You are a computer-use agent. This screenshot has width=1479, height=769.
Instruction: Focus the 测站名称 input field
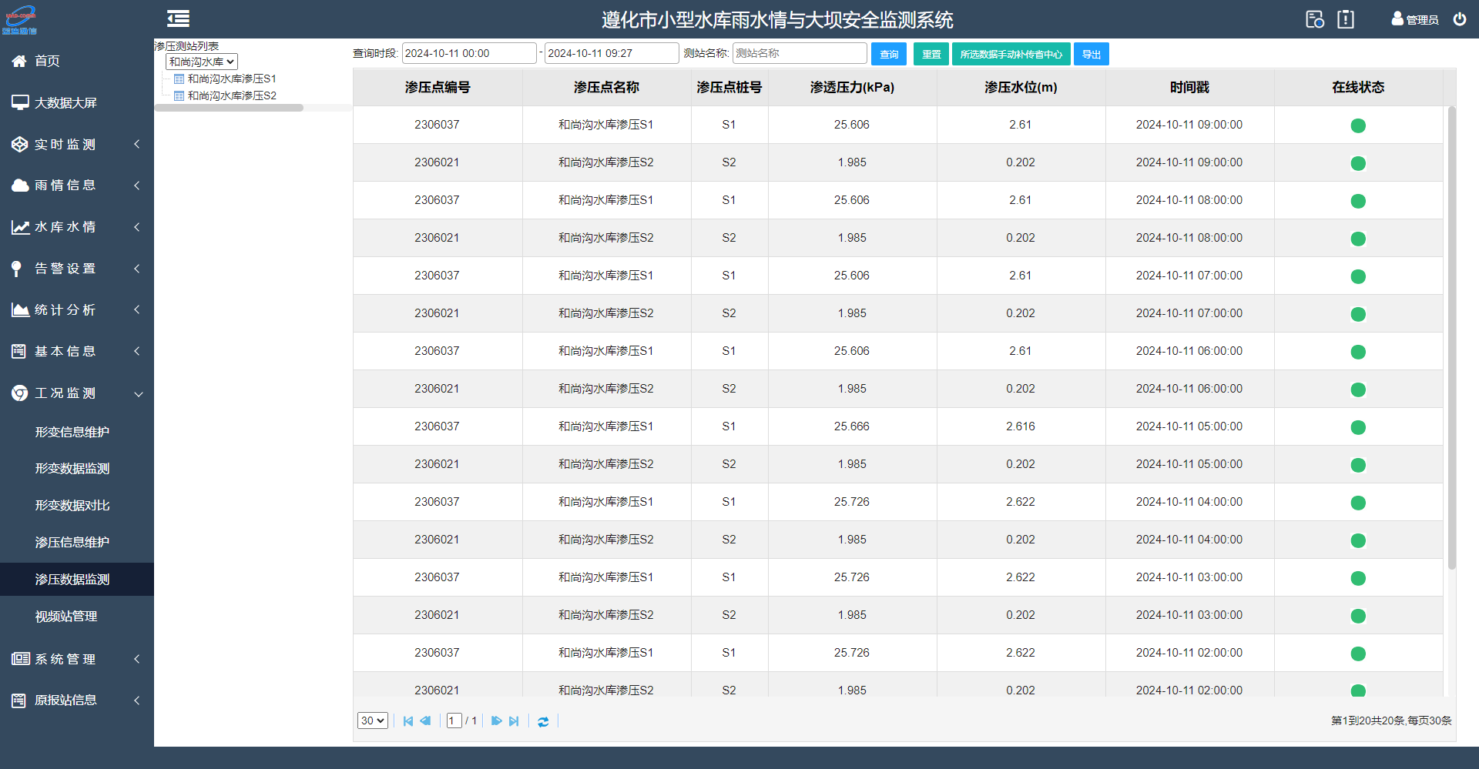[x=800, y=53]
